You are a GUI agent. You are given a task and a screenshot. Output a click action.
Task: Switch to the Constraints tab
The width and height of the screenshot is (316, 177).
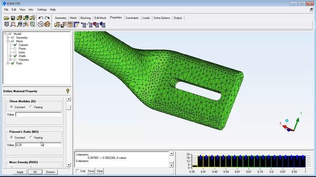[132, 18]
